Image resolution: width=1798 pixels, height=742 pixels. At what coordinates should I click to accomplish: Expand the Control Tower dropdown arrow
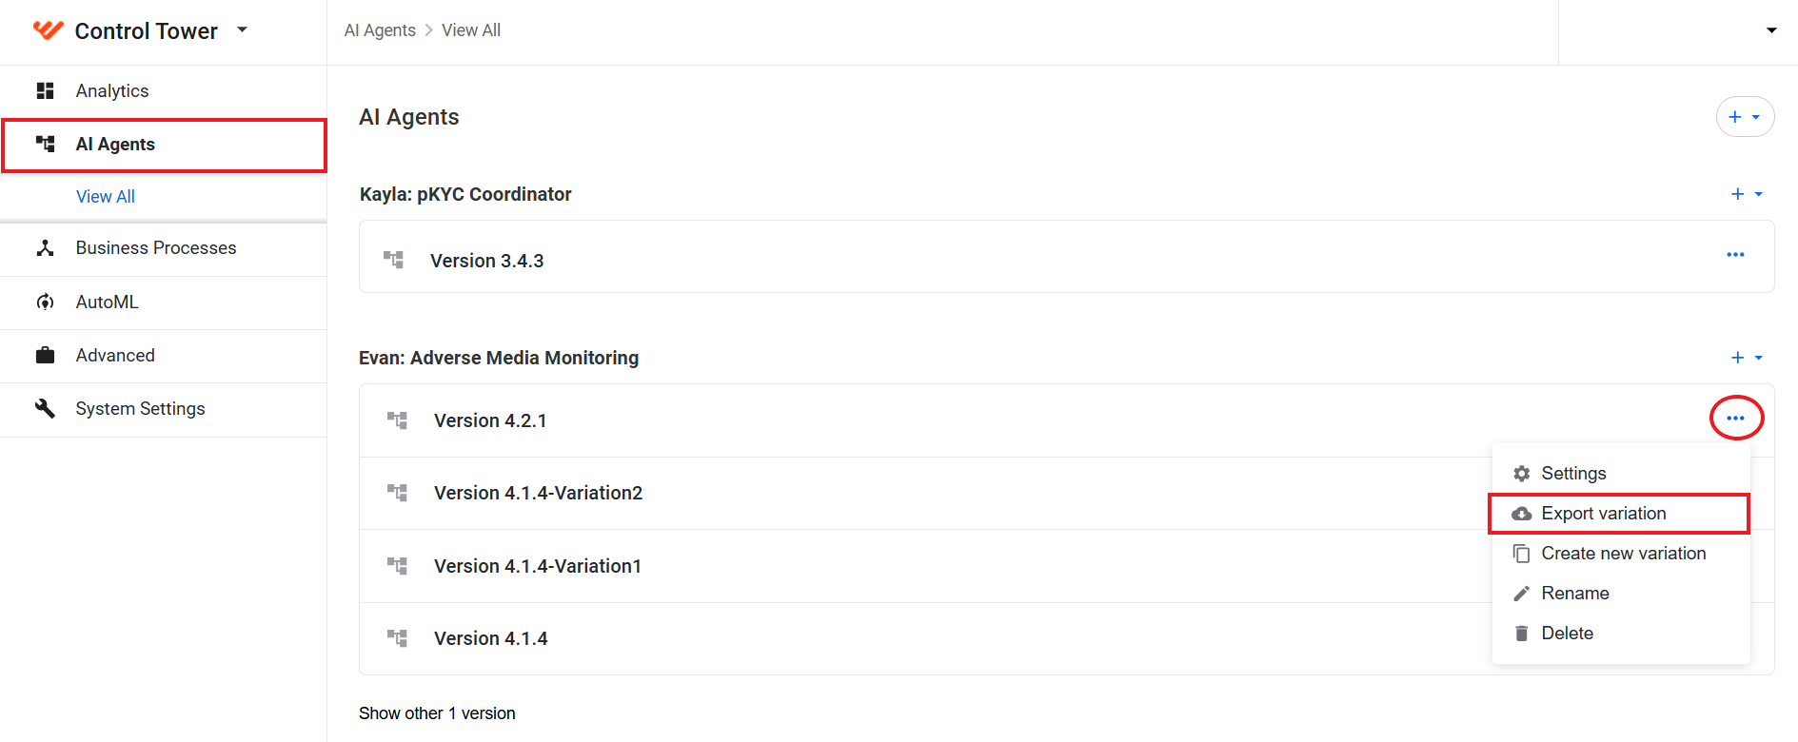coord(242,29)
